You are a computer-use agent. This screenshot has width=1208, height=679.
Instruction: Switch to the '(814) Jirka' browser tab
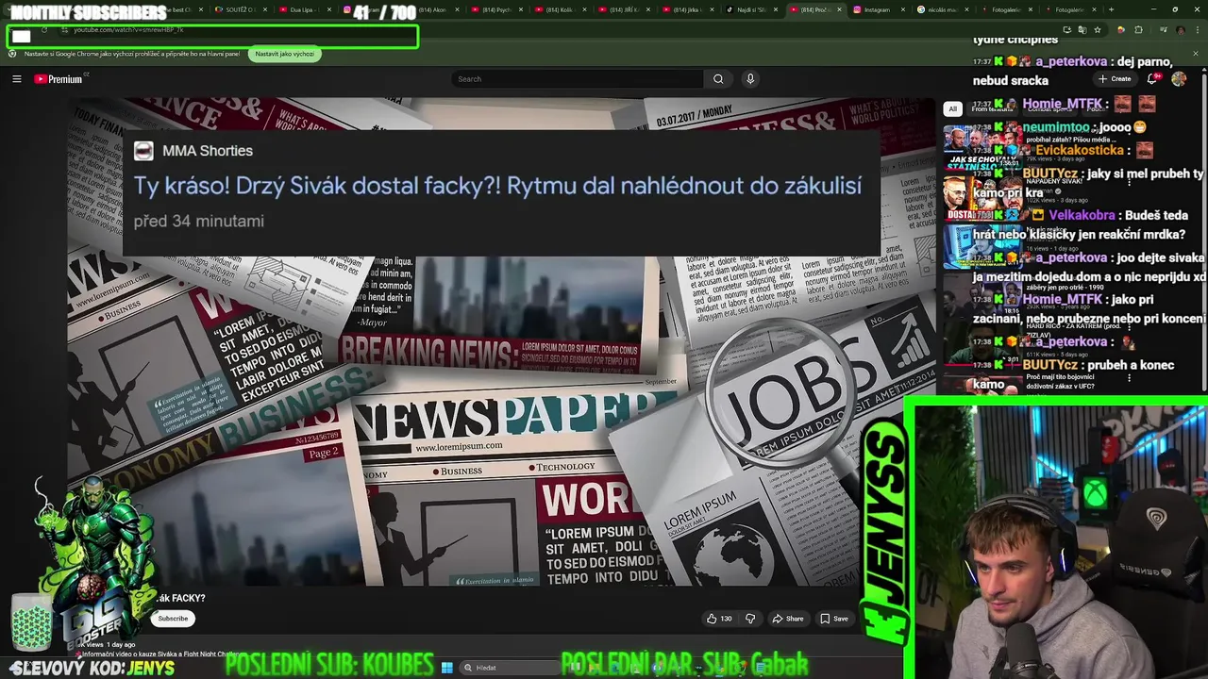click(689, 9)
